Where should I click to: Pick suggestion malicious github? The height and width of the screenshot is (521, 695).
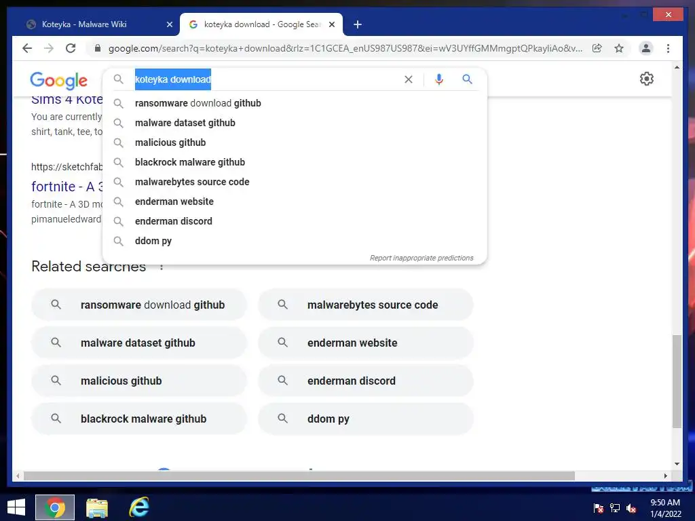click(295, 142)
